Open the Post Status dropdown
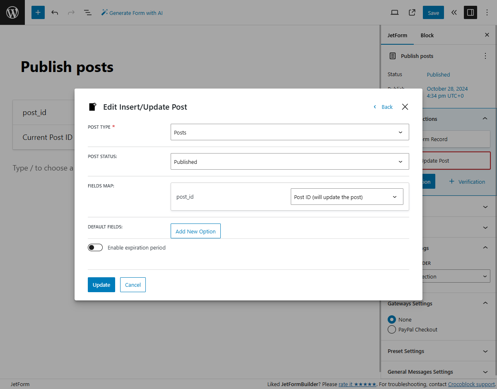The height and width of the screenshot is (389, 497). click(290, 161)
